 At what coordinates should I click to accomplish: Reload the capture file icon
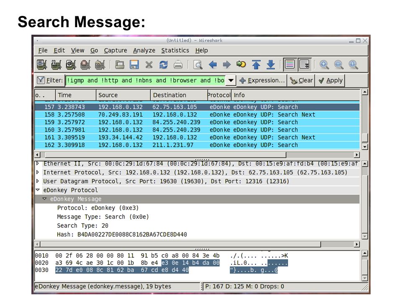[x=164, y=64]
